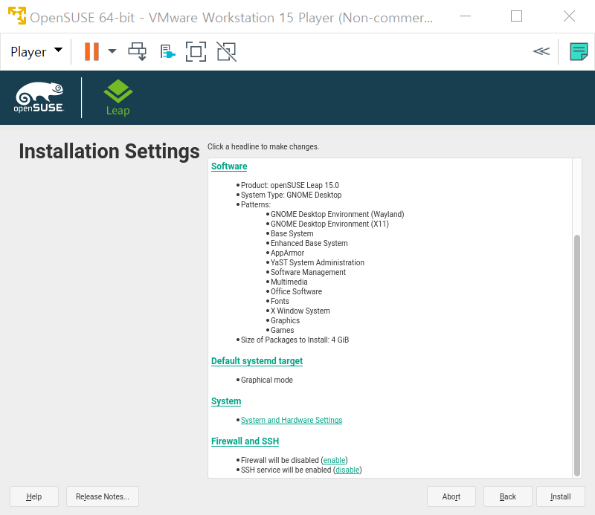Click the VMware app icon in title bar

(17, 16)
